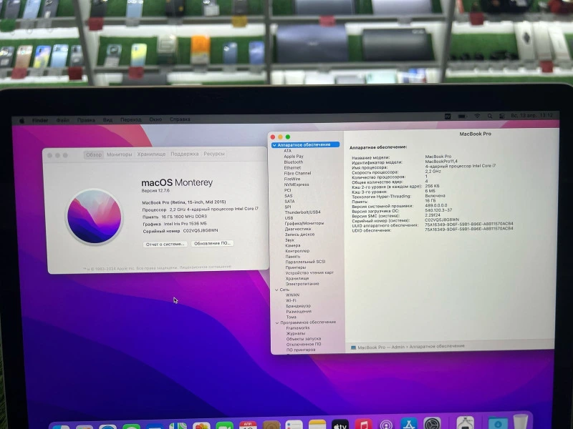The image size is (573, 429).
Task: Click the Wi-Fi status icon in menu bar
Action: [477, 116]
